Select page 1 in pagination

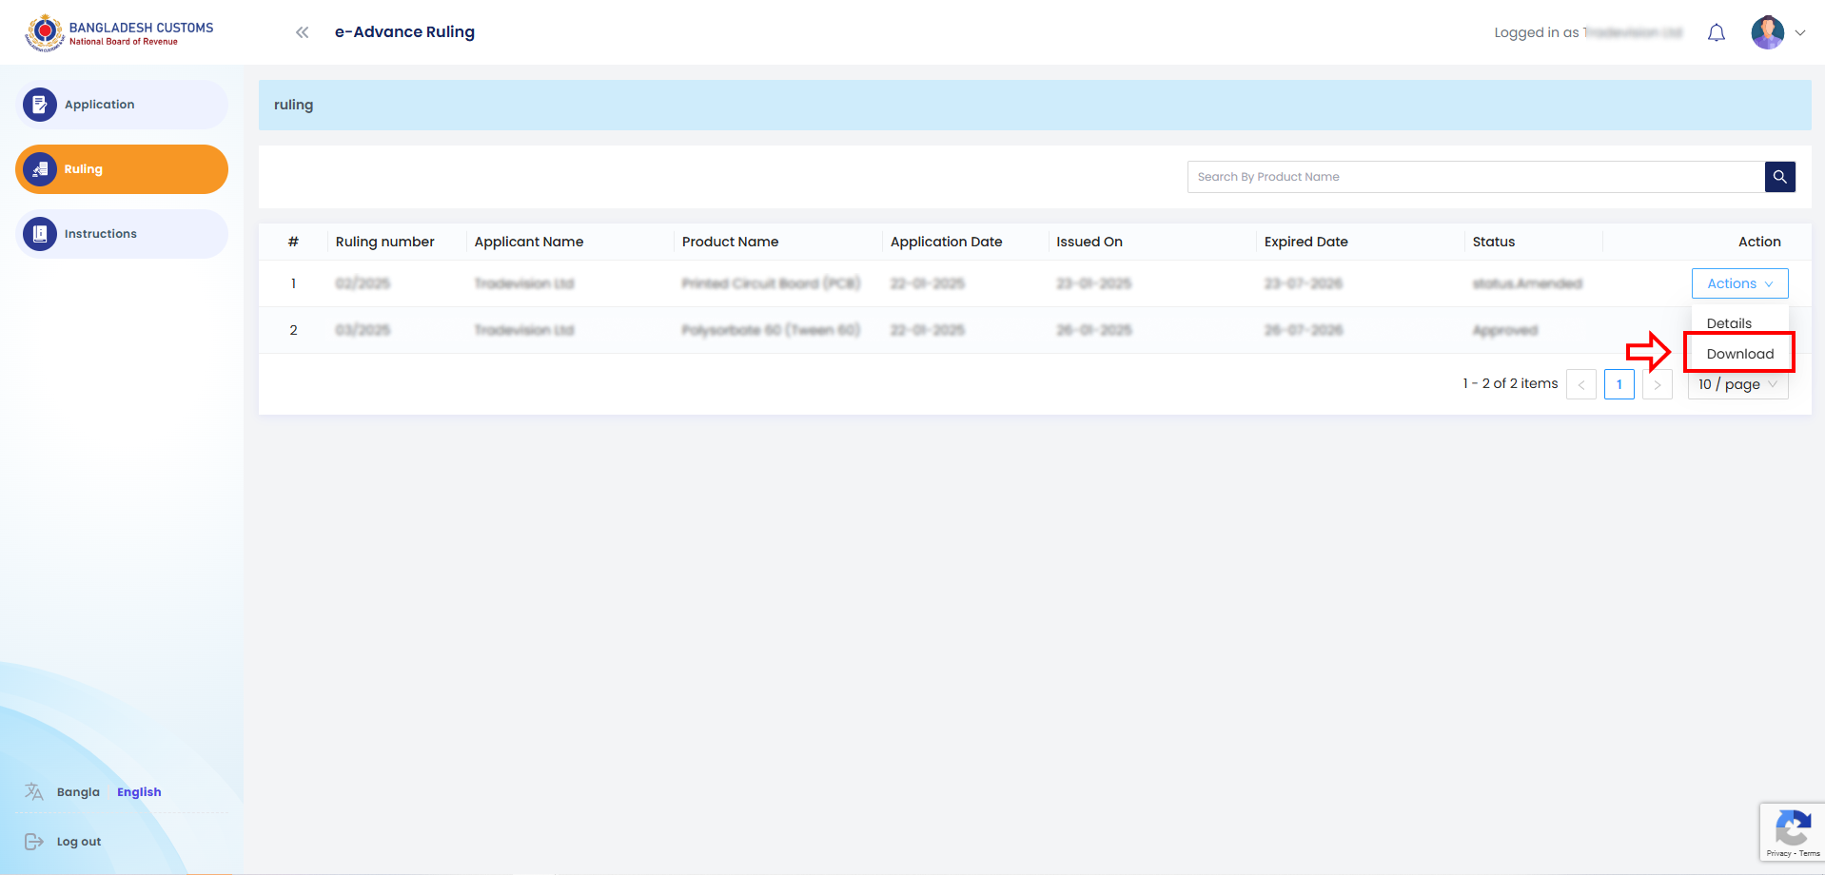1619,384
